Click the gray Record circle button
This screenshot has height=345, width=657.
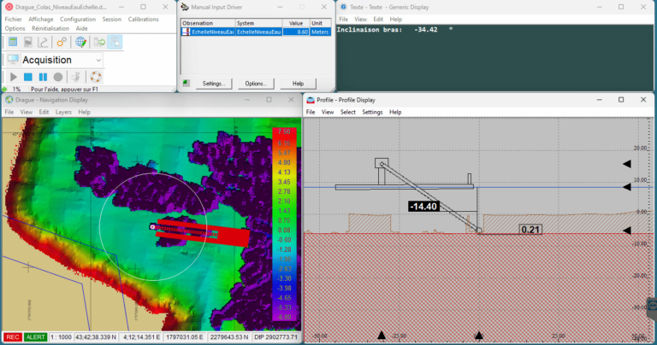point(58,77)
